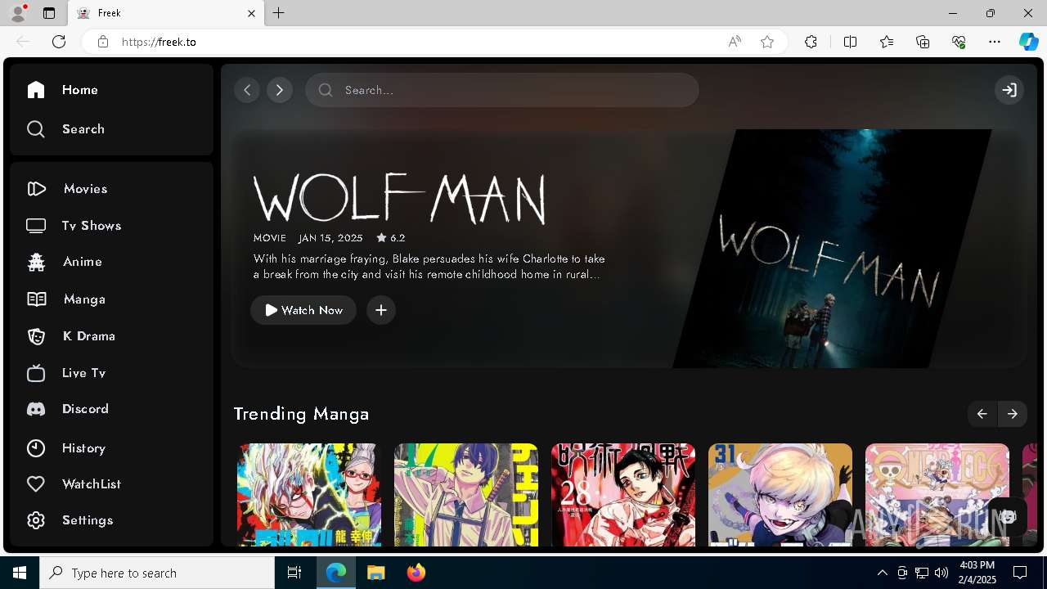Open Windows Start menu
1047x589 pixels.
(x=20, y=573)
